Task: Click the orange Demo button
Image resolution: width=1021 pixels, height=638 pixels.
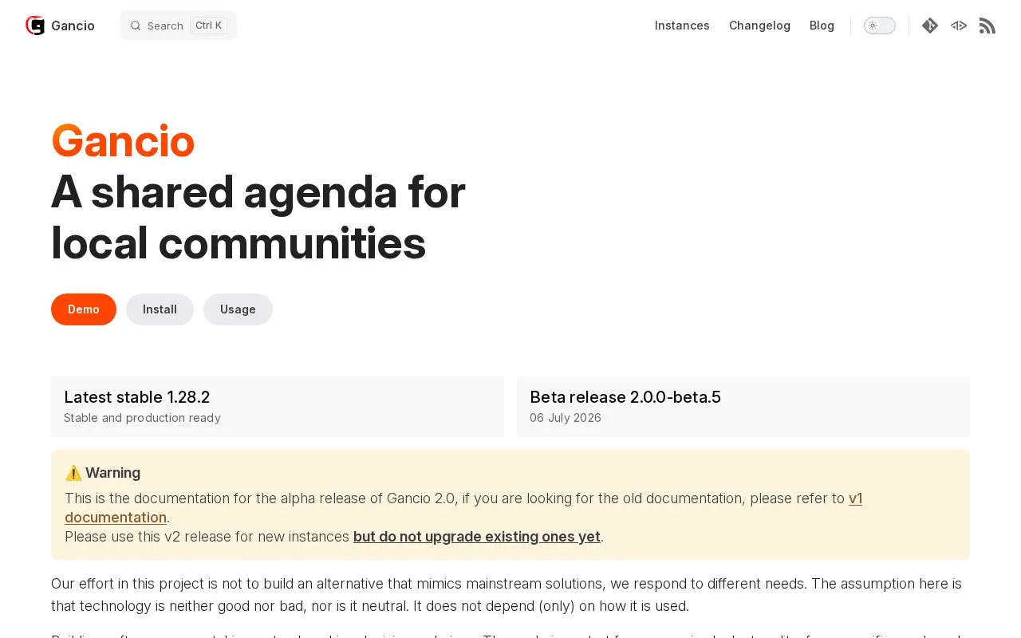Action: (84, 309)
